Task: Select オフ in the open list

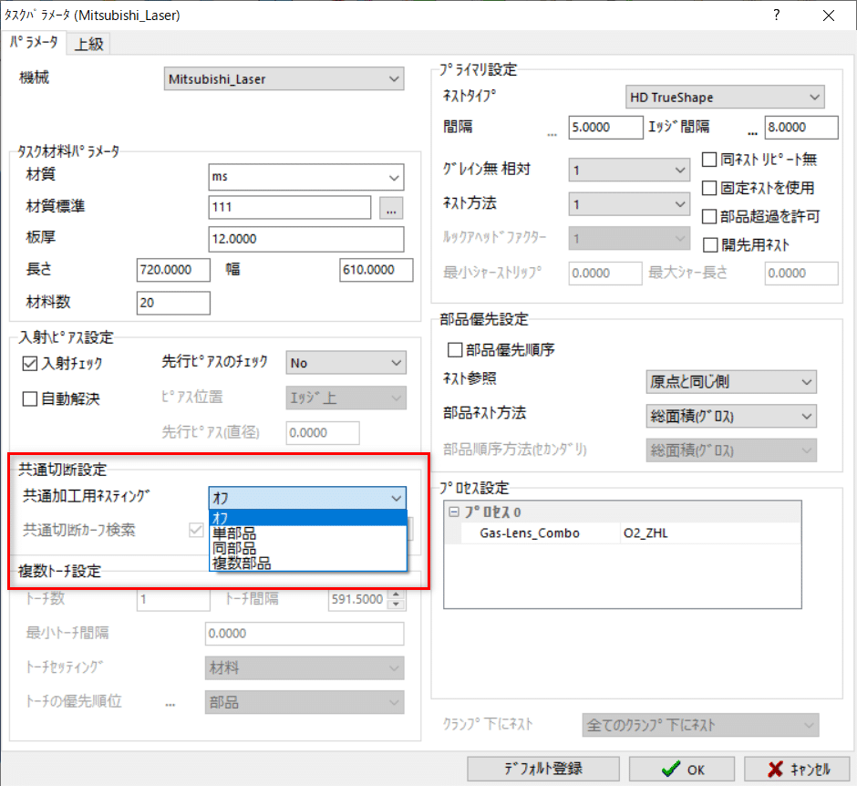Action: coord(308,518)
